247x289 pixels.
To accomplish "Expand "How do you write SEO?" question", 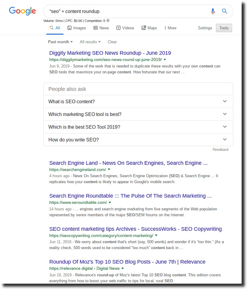I will pyautogui.click(x=138, y=140).
